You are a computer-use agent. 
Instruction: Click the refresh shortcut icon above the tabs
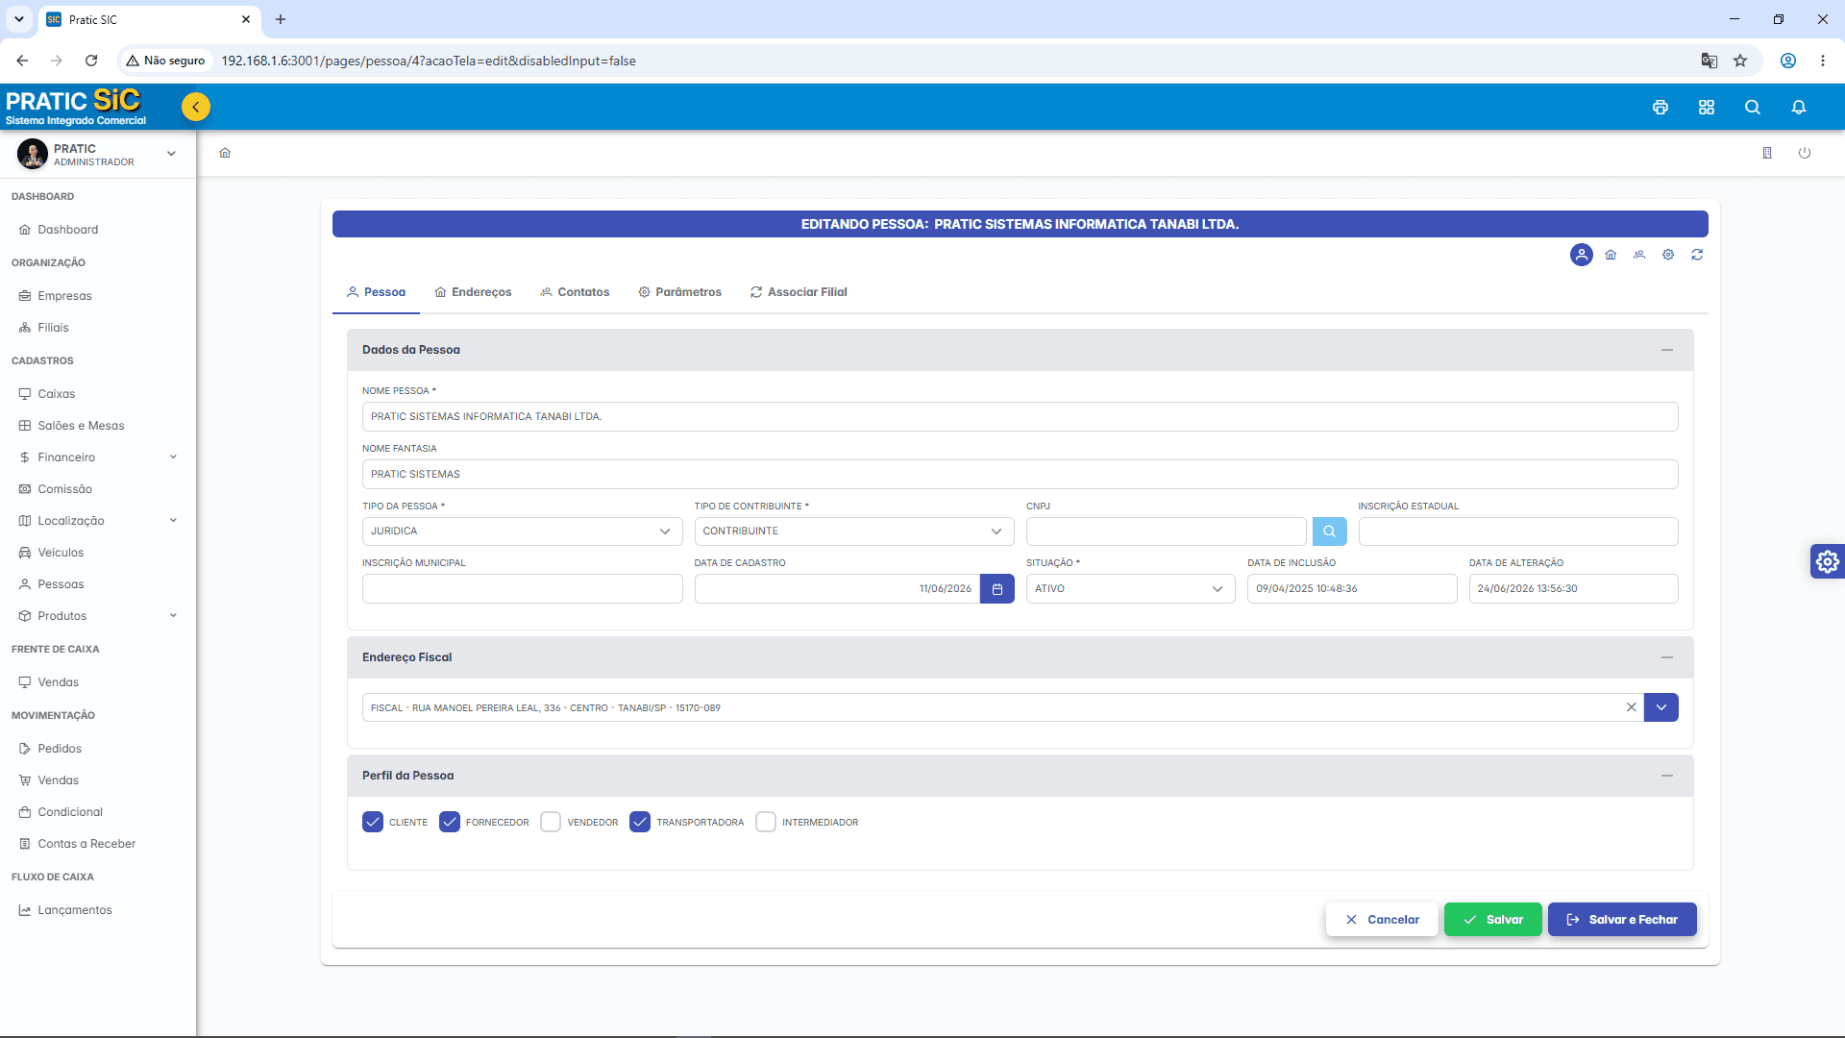pos(1697,255)
